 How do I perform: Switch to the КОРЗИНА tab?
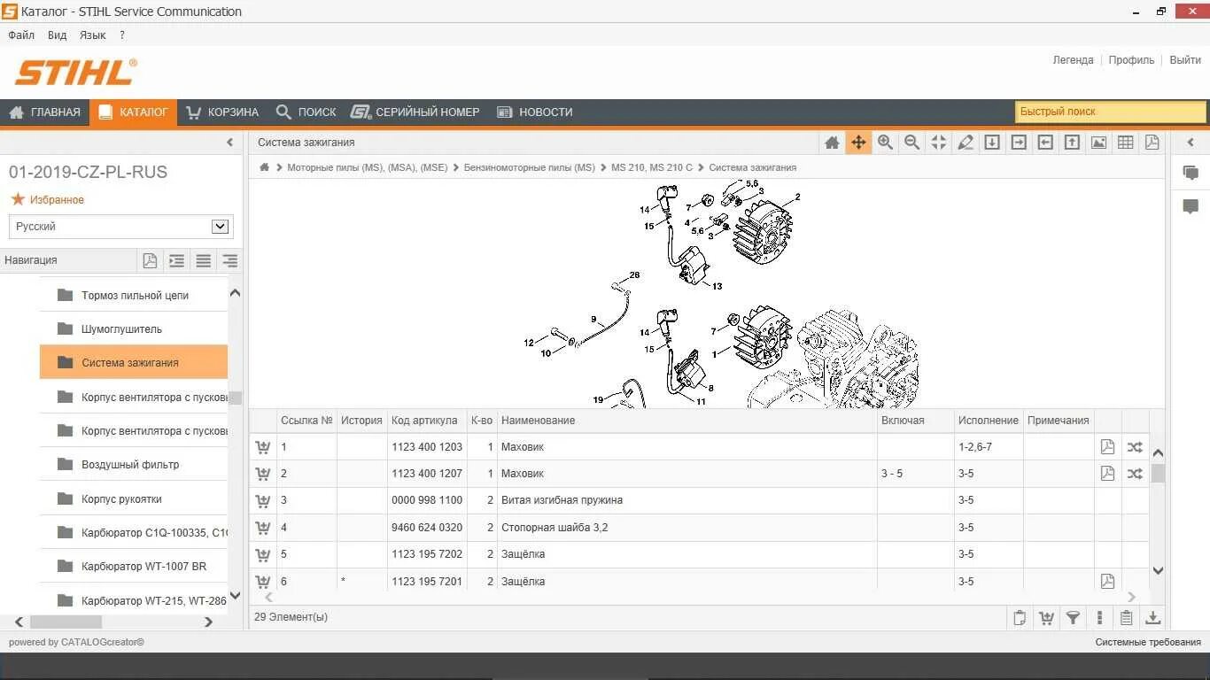(222, 112)
